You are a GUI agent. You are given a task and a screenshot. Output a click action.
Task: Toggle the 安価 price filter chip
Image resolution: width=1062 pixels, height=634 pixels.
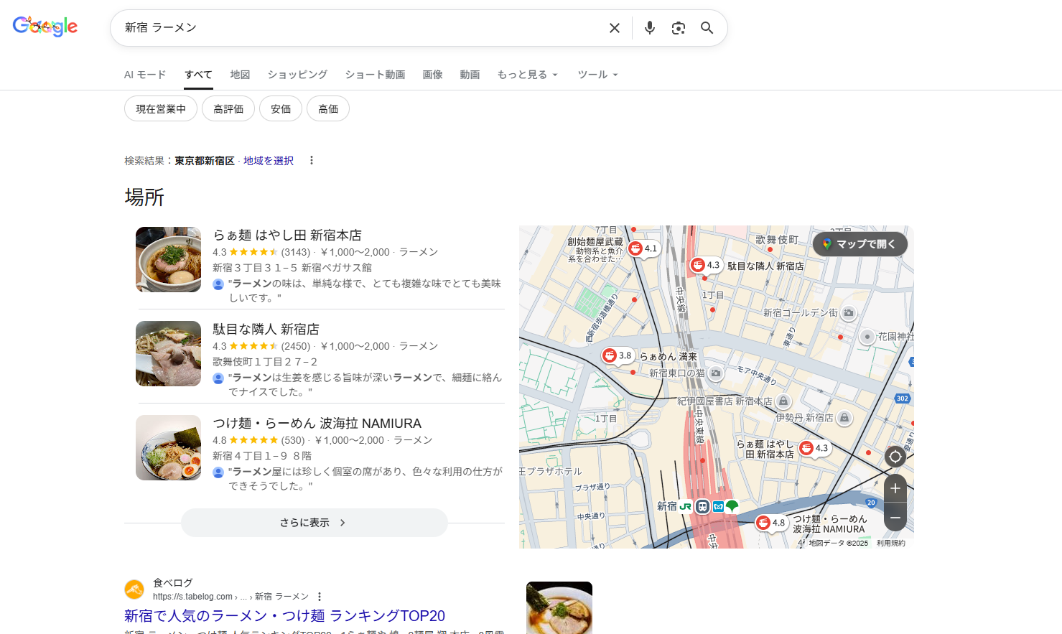pos(281,109)
